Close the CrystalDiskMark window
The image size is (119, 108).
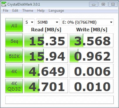[x=113, y=4]
